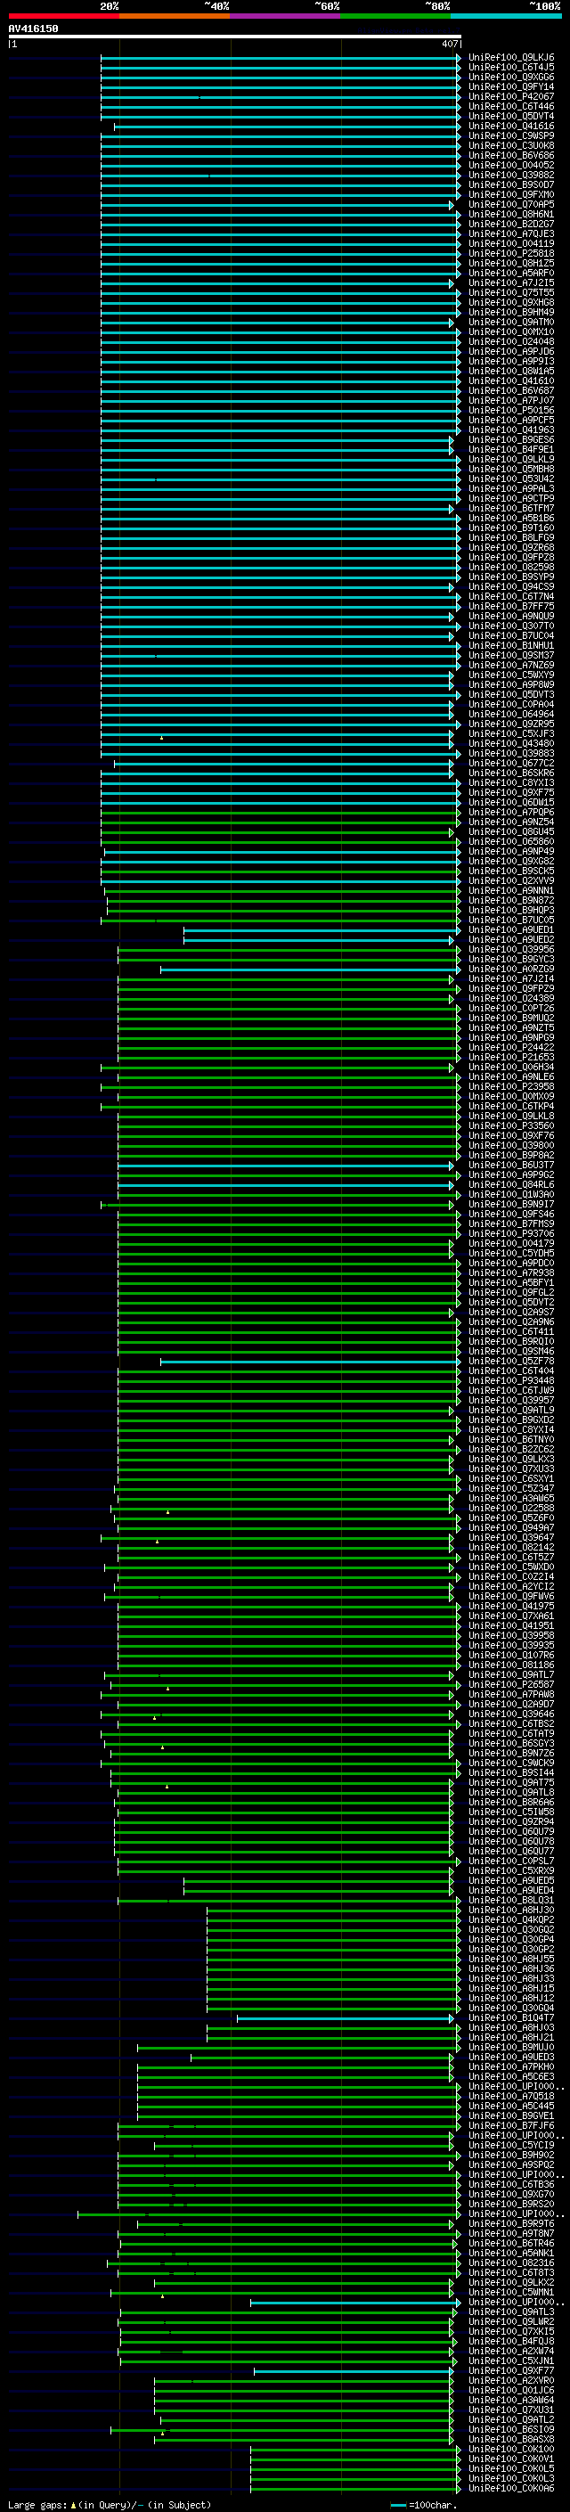
Task: Open the UniRef100_Q9FXM0 hit
Action: 510,195
